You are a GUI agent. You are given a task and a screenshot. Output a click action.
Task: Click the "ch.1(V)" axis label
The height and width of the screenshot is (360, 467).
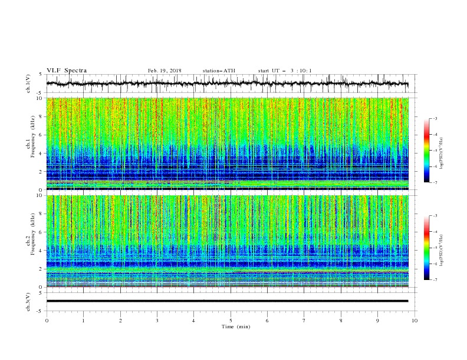(28, 84)
